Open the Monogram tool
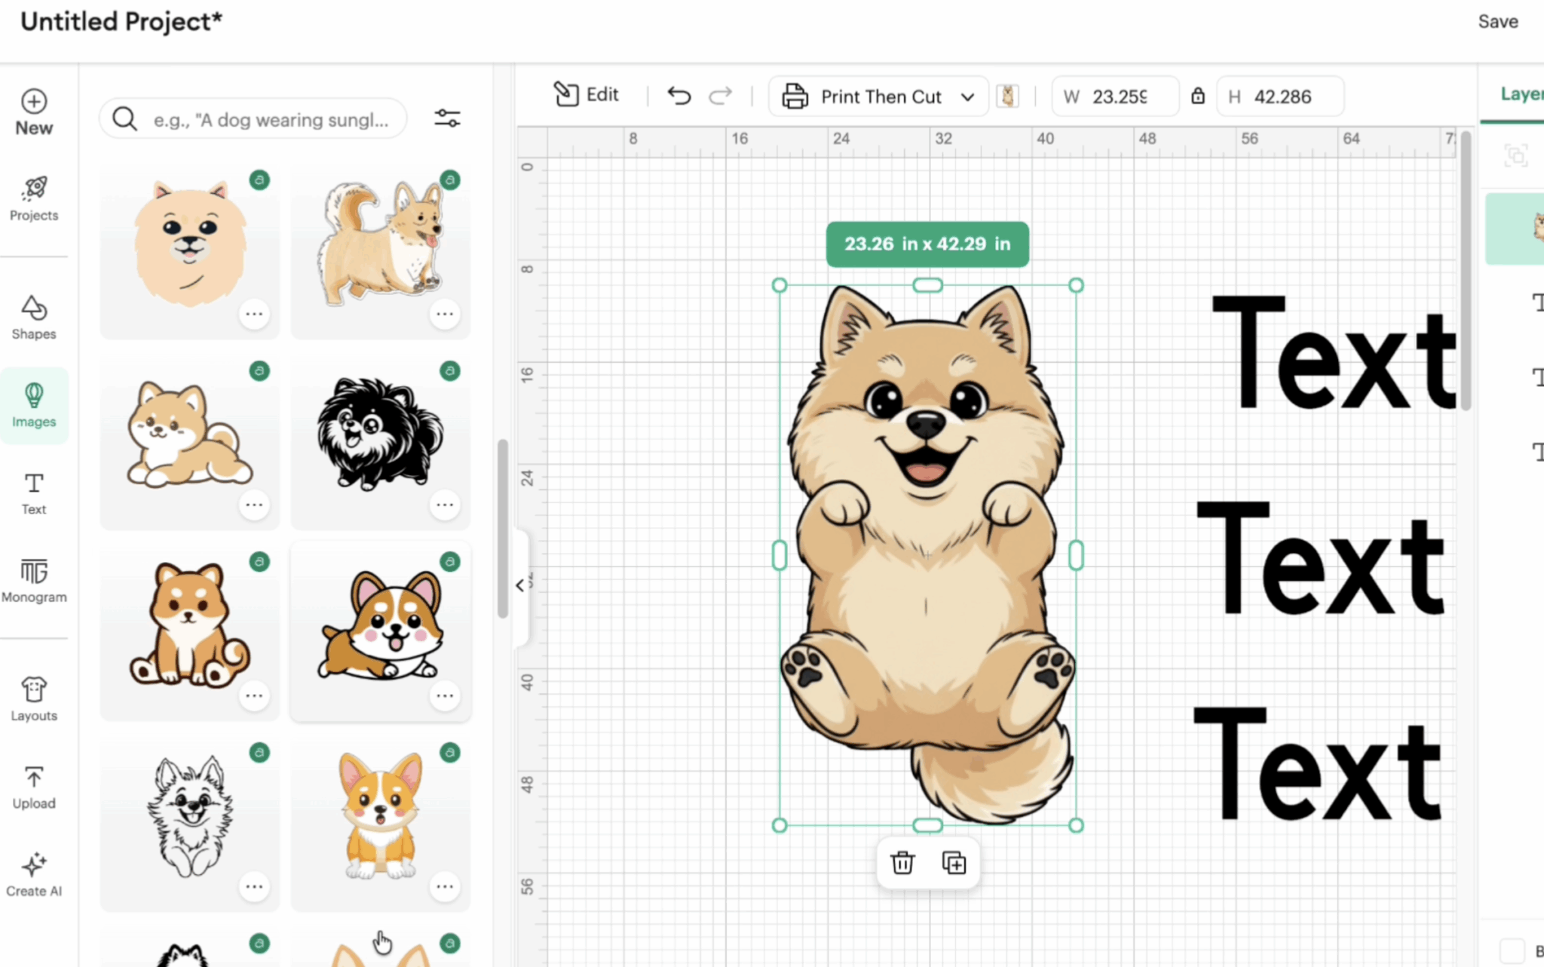The height and width of the screenshot is (967, 1544). click(34, 581)
